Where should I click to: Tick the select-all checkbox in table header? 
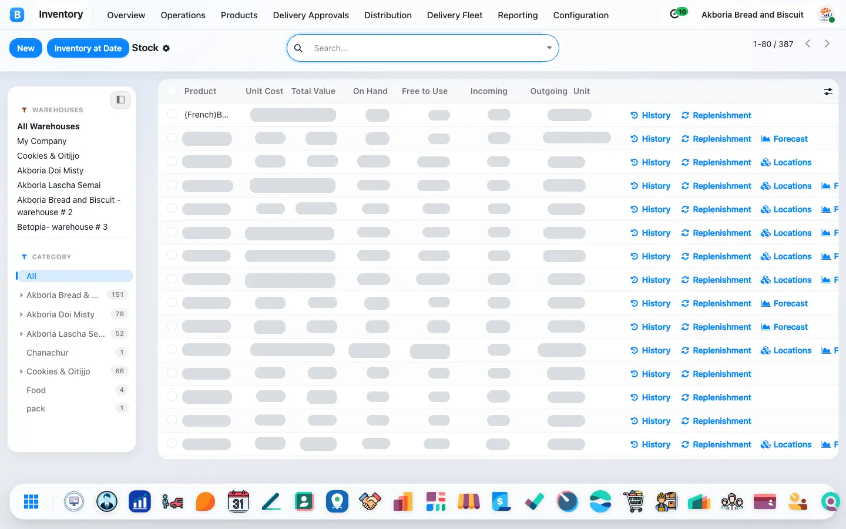click(172, 91)
